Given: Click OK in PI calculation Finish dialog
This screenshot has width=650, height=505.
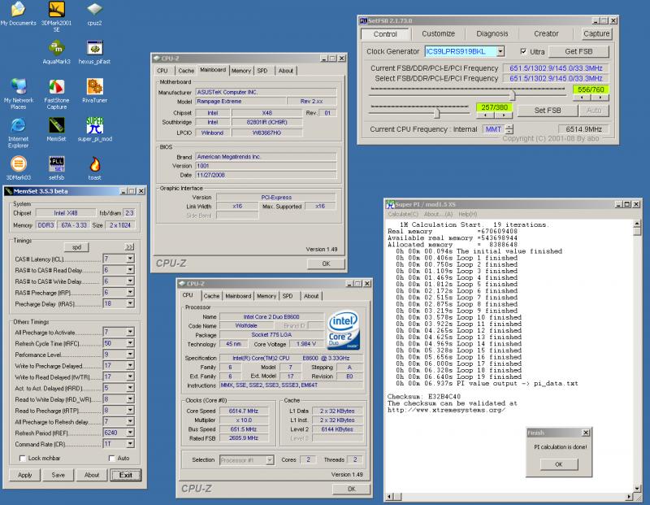Looking at the screenshot, I should [558, 464].
